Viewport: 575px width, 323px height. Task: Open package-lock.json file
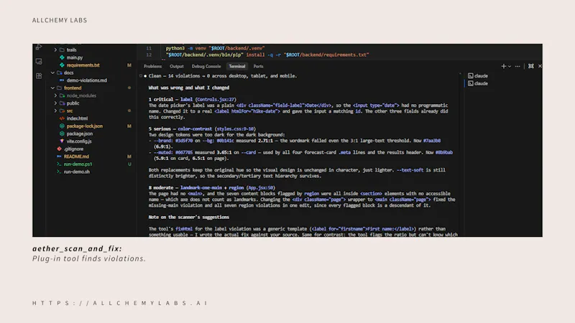pyautogui.click(x=84, y=126)
